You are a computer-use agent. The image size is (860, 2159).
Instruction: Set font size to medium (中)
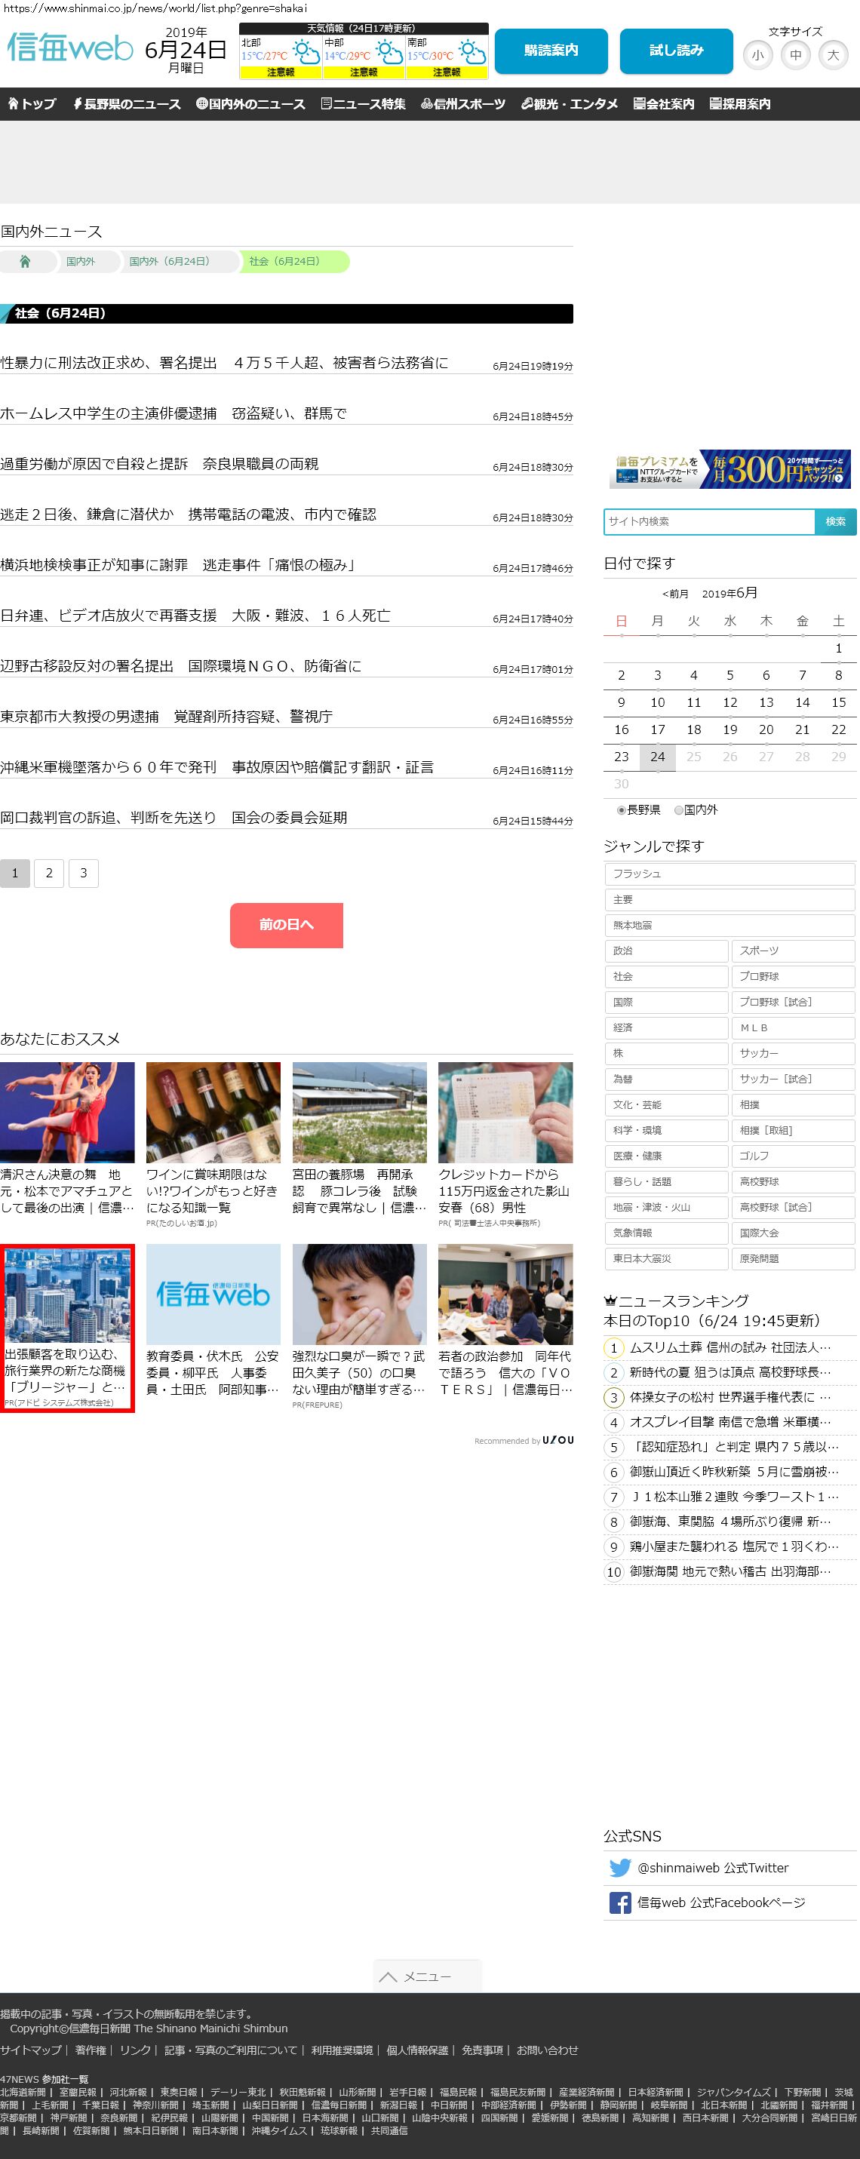(x=794, y=55)
